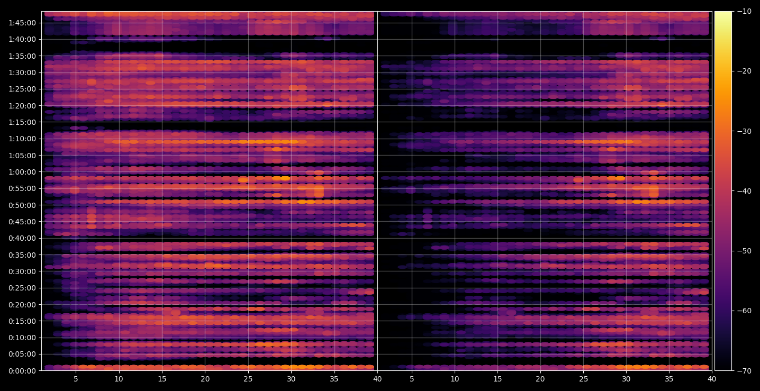The image size is (760, 391).
Task: Click the 1:45:00 time axis label
Action: (x=22, y=23)
